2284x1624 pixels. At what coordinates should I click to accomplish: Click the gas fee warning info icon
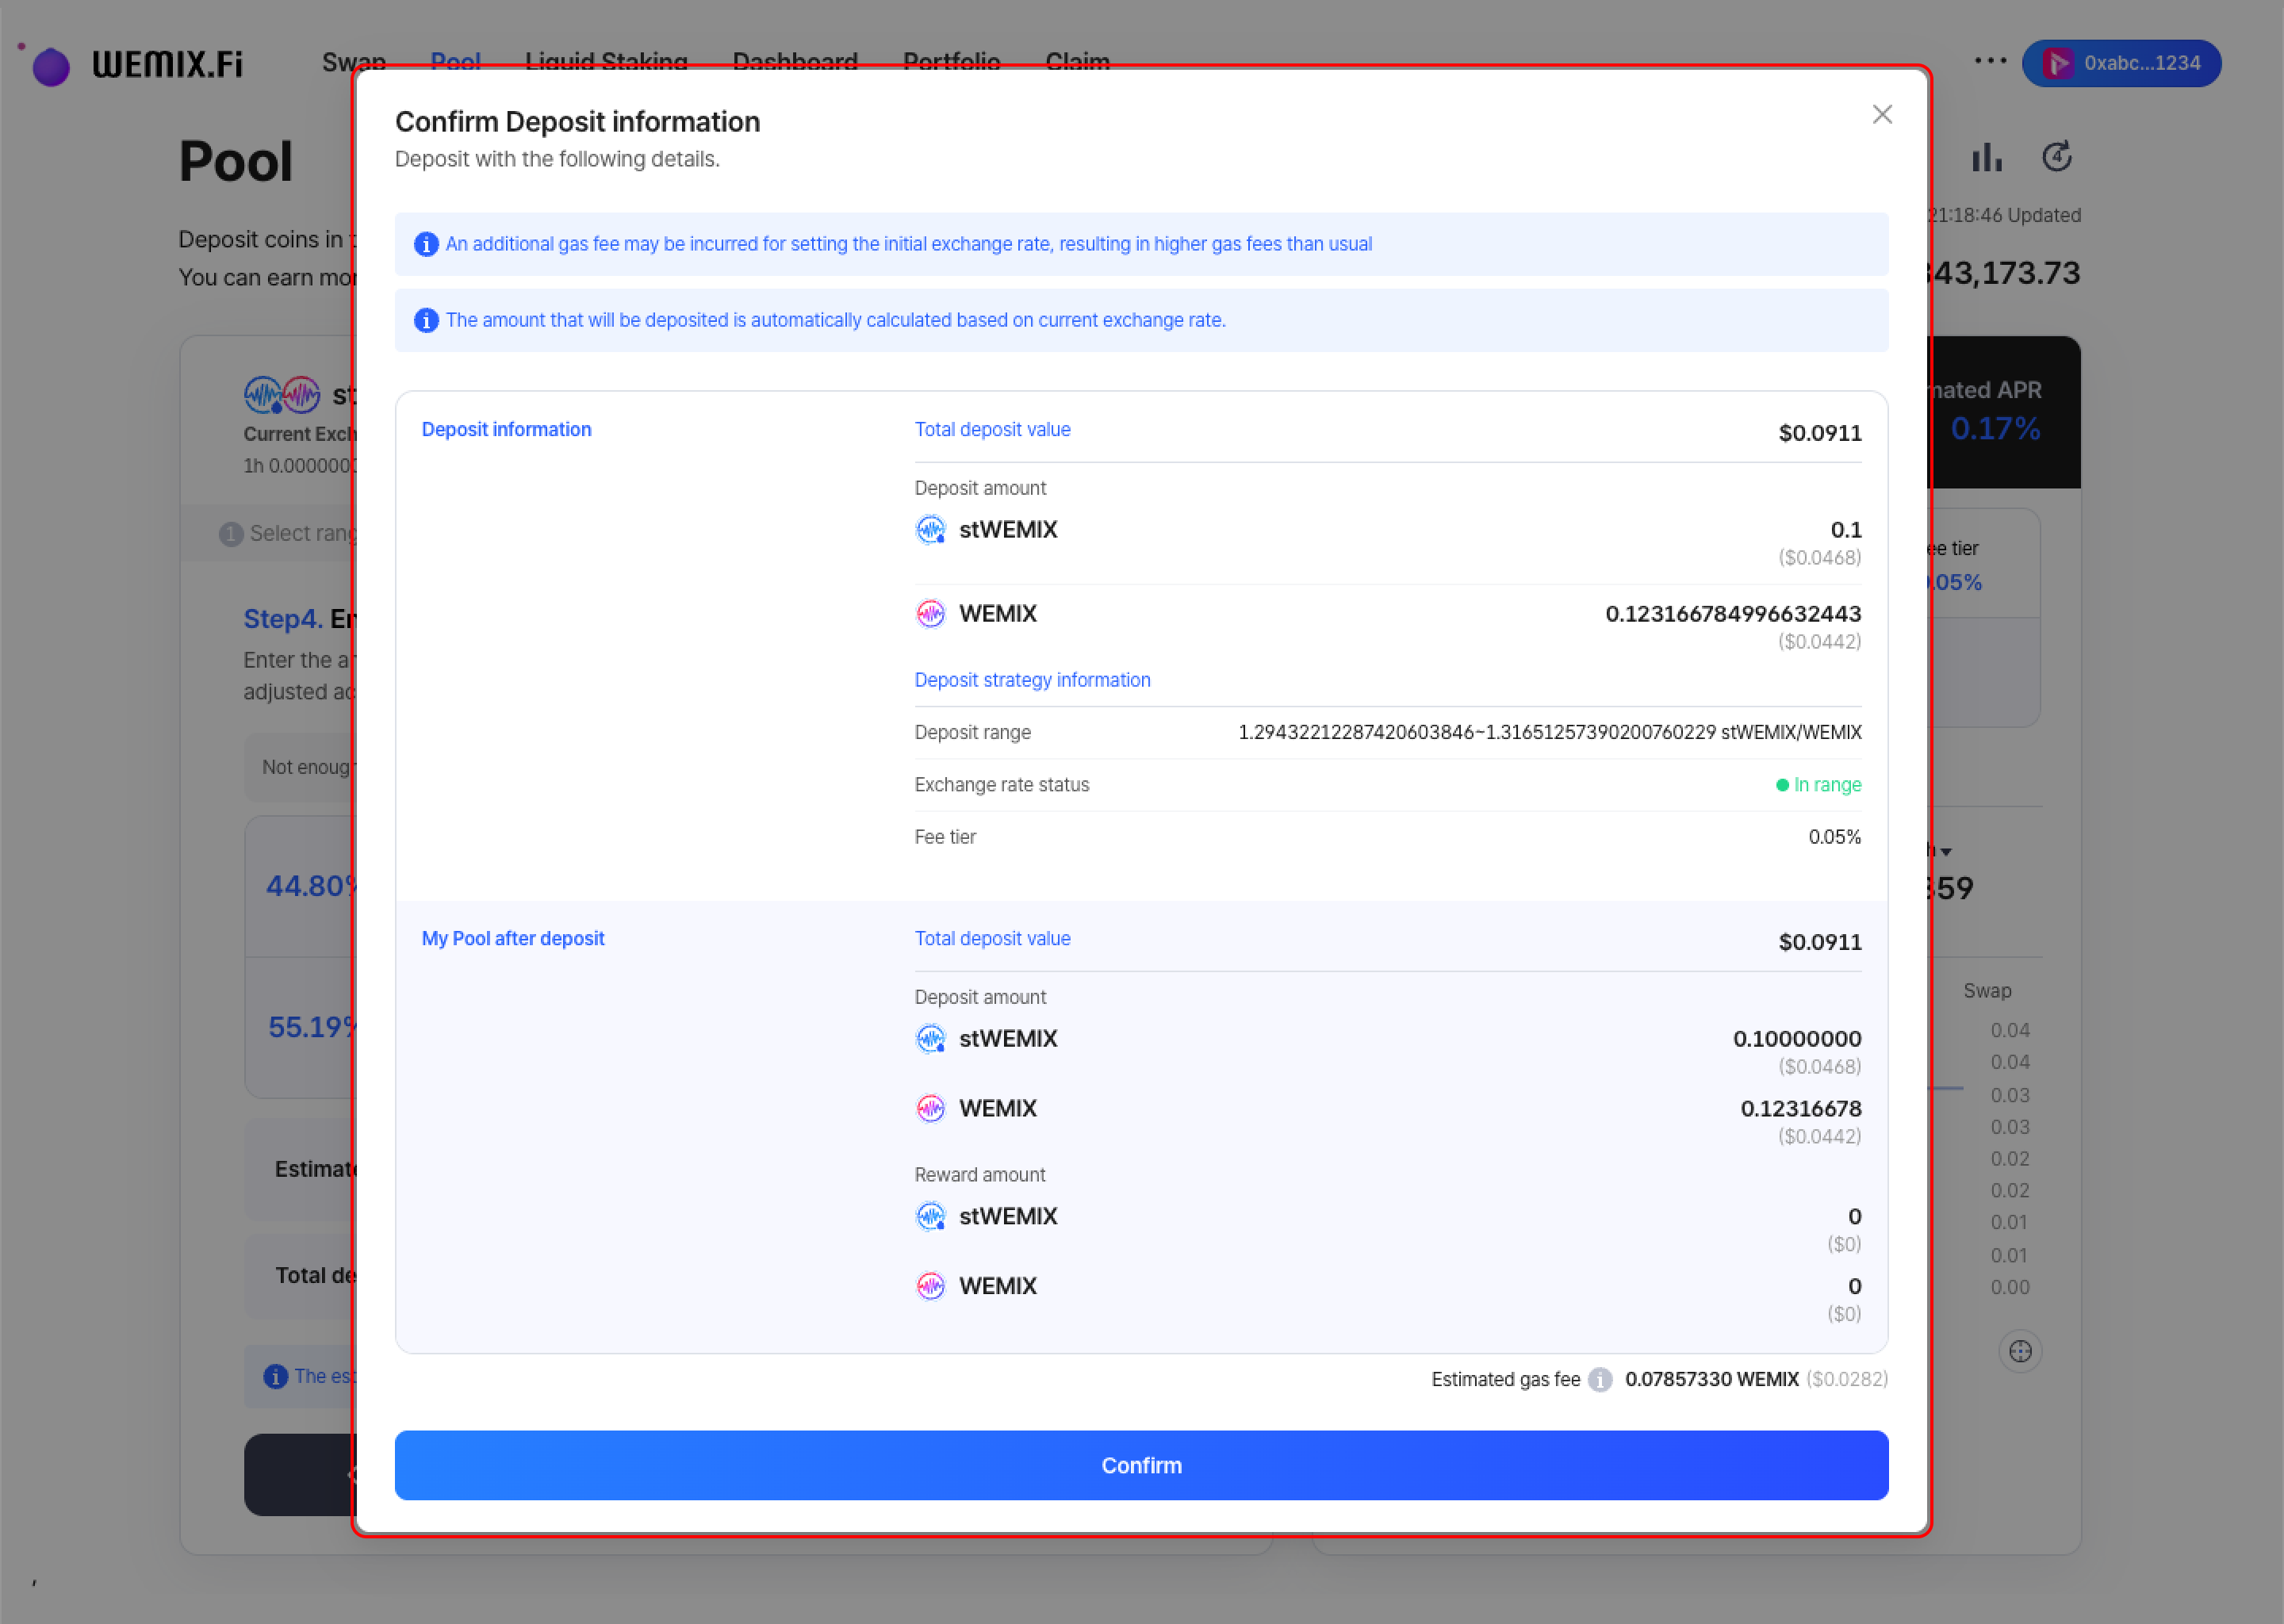pos(426,245)
